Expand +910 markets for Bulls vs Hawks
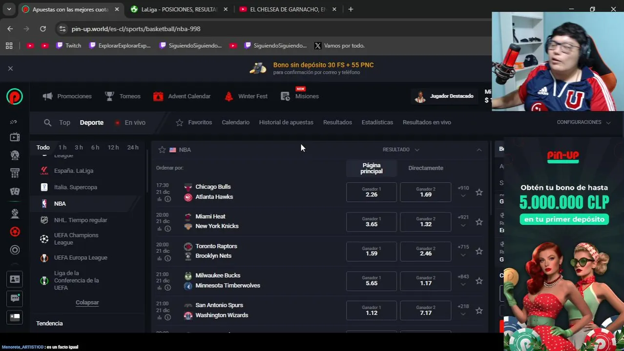 tap(463, 192)
